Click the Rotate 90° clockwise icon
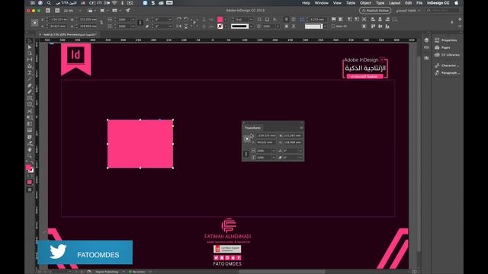 pos(179,19)
